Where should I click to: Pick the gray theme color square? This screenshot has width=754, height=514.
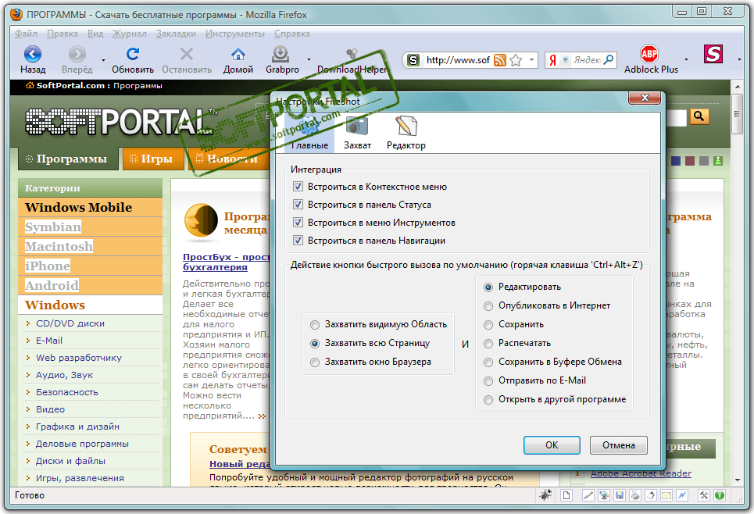[x=704, y=161]
